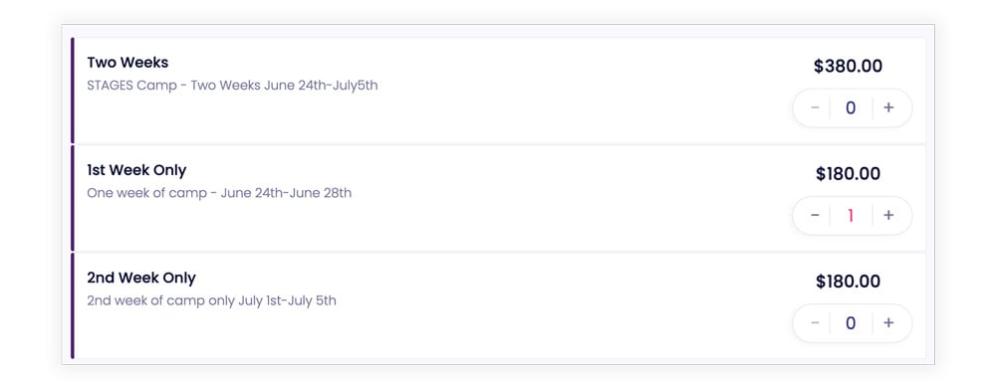Select the 2nd Week Only quantity field
Image resolution: width=996 pixels, height=389 pixels.
(x=851, y=323)
